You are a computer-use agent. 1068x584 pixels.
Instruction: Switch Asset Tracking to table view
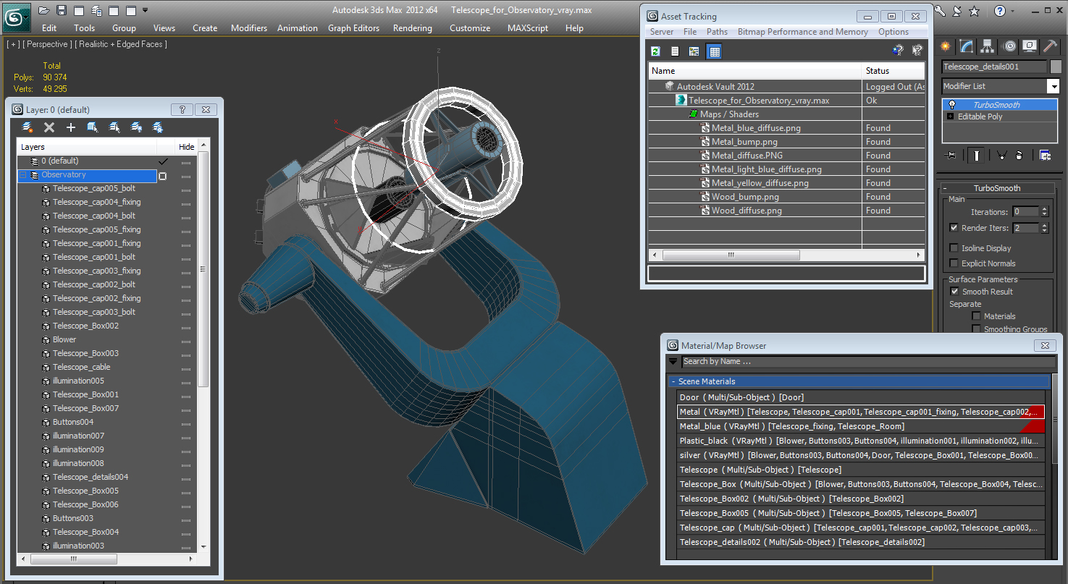(x=714, y=51)
